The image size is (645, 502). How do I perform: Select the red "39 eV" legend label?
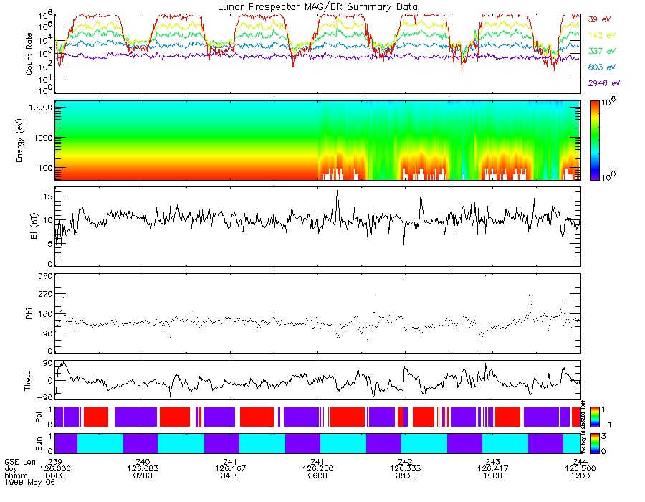click(599, 19)
